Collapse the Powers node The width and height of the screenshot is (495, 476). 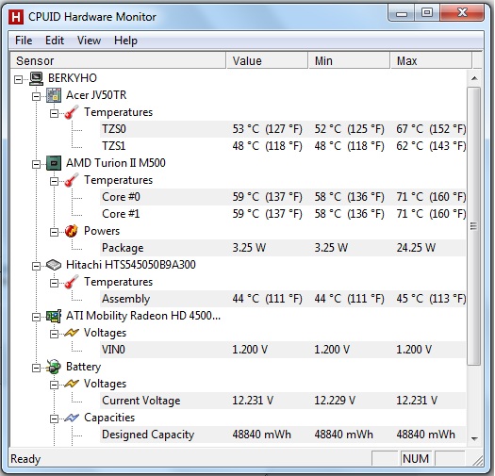(54, 232)
